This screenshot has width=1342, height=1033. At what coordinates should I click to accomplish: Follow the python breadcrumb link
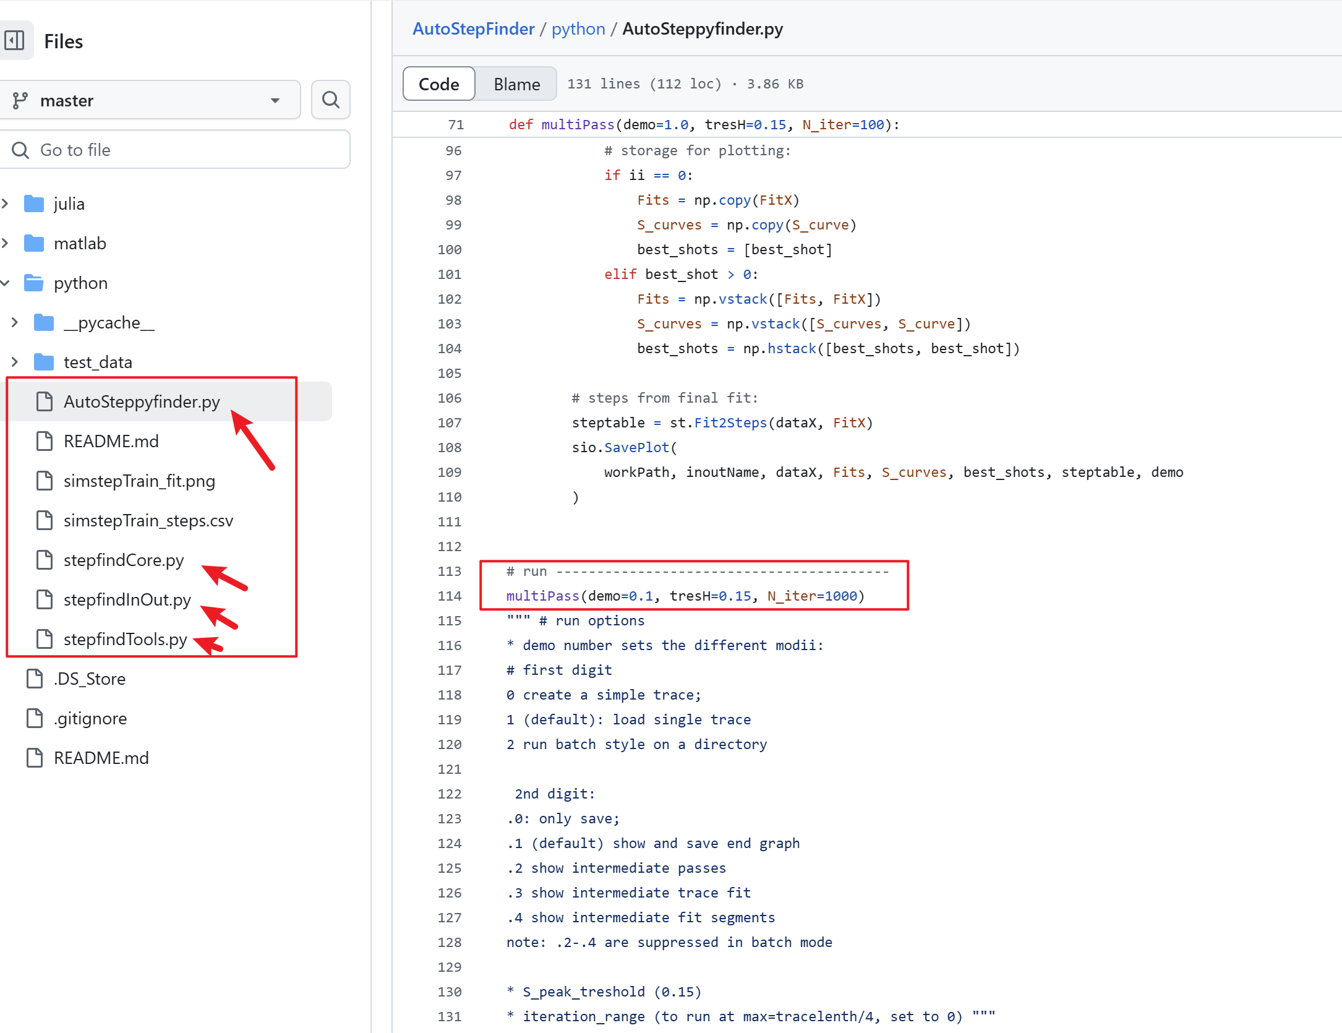pos(578,28)
